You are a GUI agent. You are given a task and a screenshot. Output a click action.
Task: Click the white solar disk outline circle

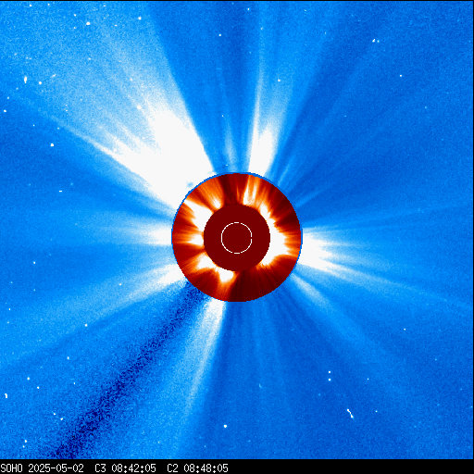click(x=237, y=238)
